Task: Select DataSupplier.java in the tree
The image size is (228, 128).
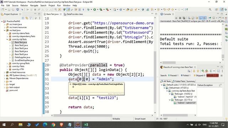Action: pos(22,57)
